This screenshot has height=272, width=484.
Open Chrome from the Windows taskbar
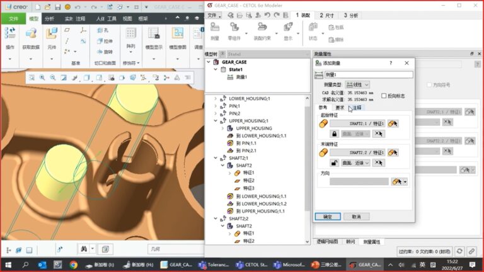pos(73,264)
